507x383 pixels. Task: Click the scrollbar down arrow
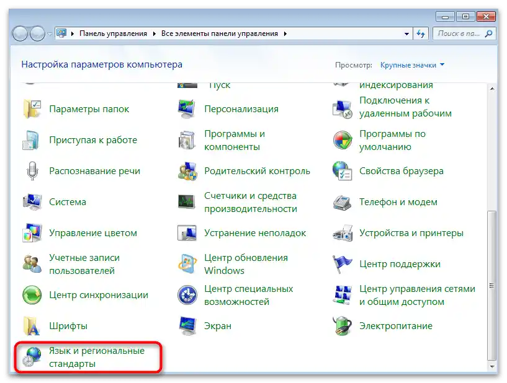tap(492, 366)
